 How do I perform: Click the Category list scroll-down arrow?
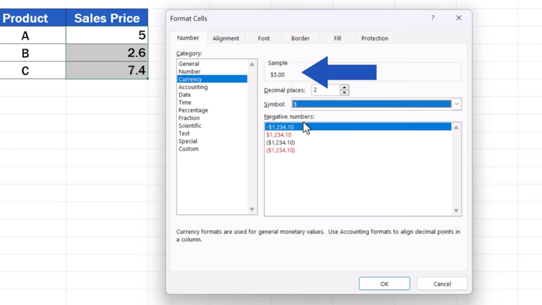[x=252, y=209]
